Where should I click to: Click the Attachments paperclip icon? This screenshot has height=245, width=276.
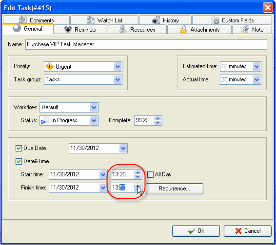183,29
